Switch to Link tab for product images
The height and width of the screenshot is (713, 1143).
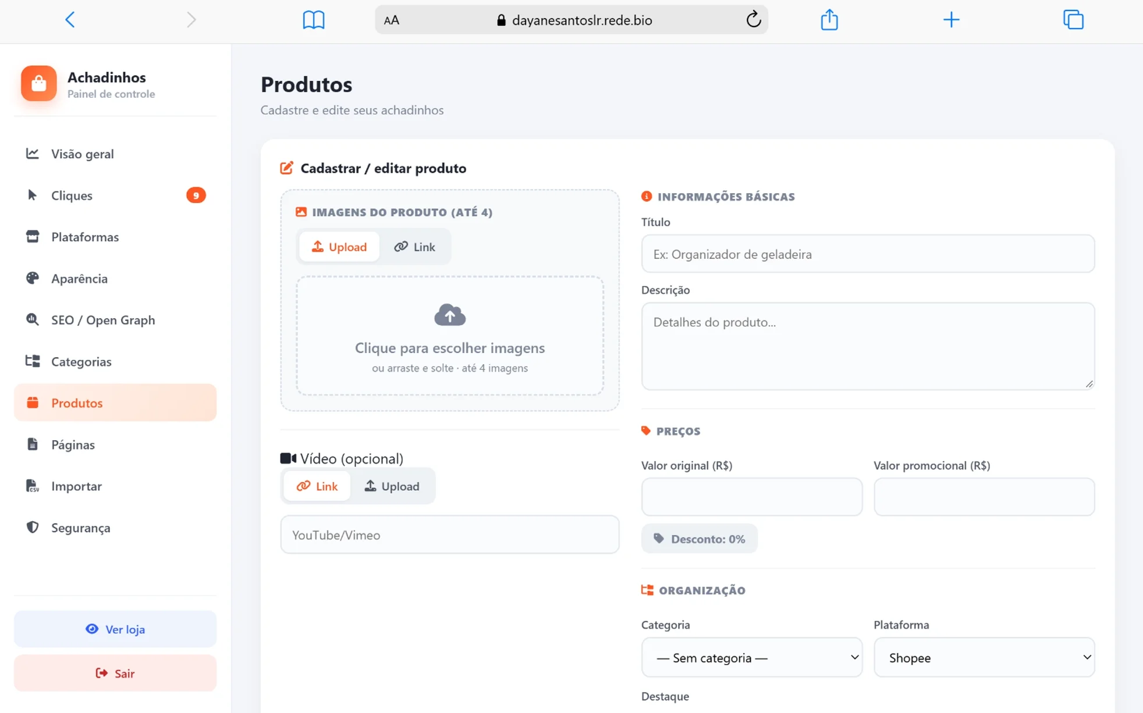coord(415,247)
